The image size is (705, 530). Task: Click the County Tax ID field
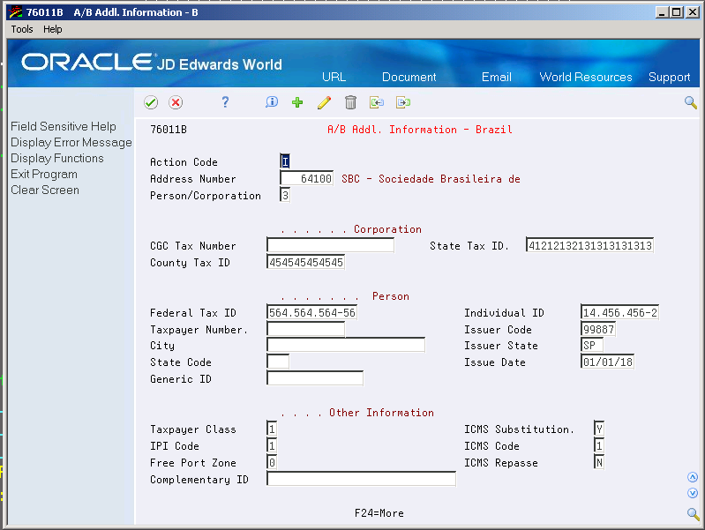(x=306, y=262)
